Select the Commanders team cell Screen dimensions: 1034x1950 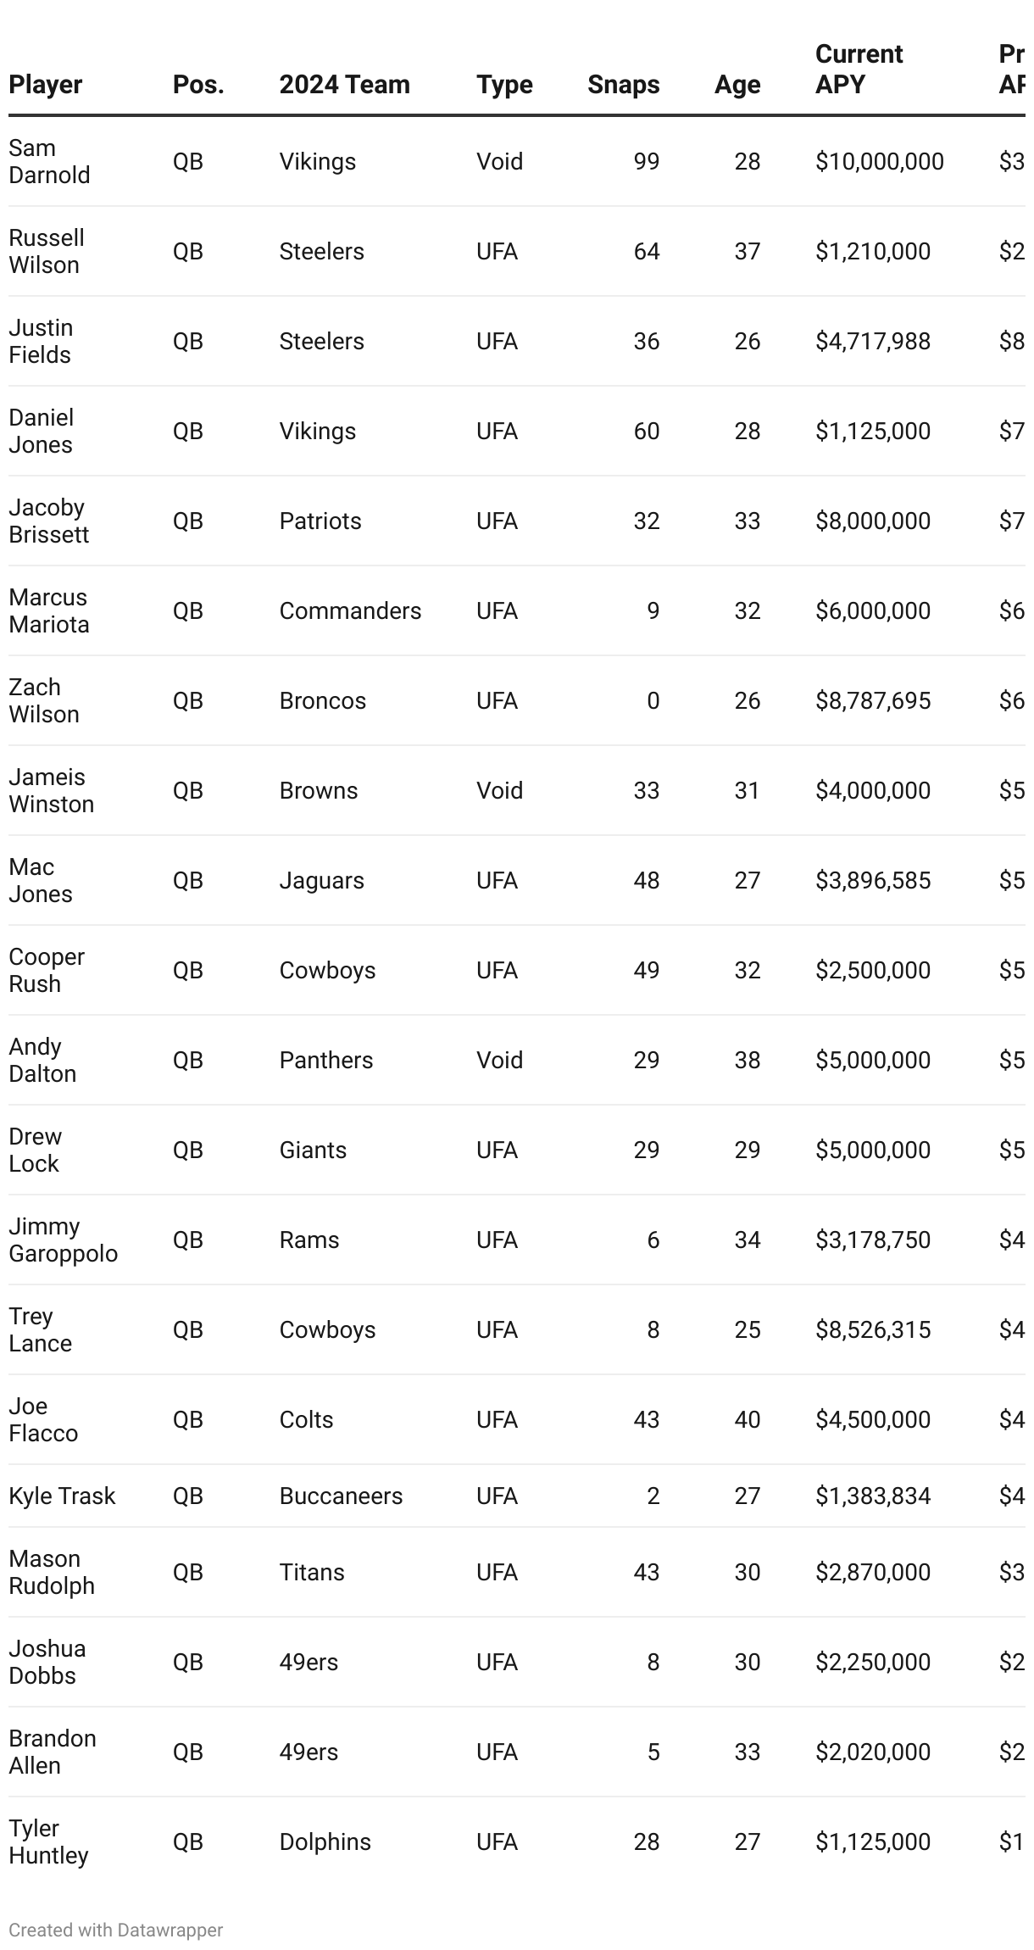[350, 610]
